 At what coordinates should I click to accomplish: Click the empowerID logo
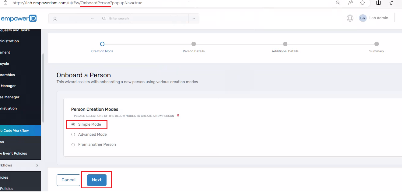pos(18,19)
